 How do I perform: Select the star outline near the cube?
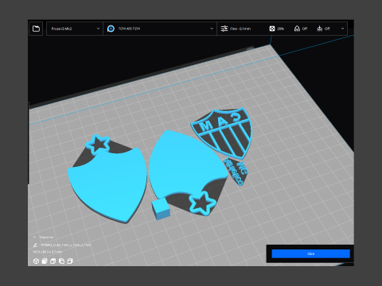tap(202, 203)
